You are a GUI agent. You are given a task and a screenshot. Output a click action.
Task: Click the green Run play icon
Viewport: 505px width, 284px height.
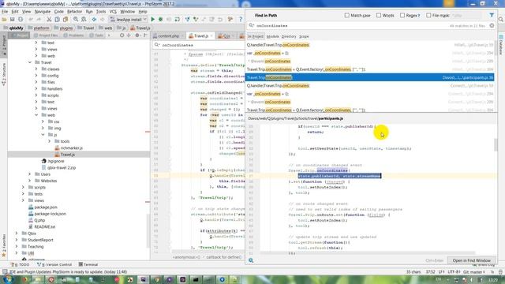pyautogui.click(x=152, y=20)
